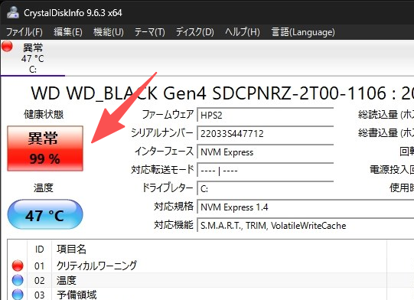Viewport: 414px width, 300px height.
Task: Click the インターフェース label
Action: coord(165,152)
